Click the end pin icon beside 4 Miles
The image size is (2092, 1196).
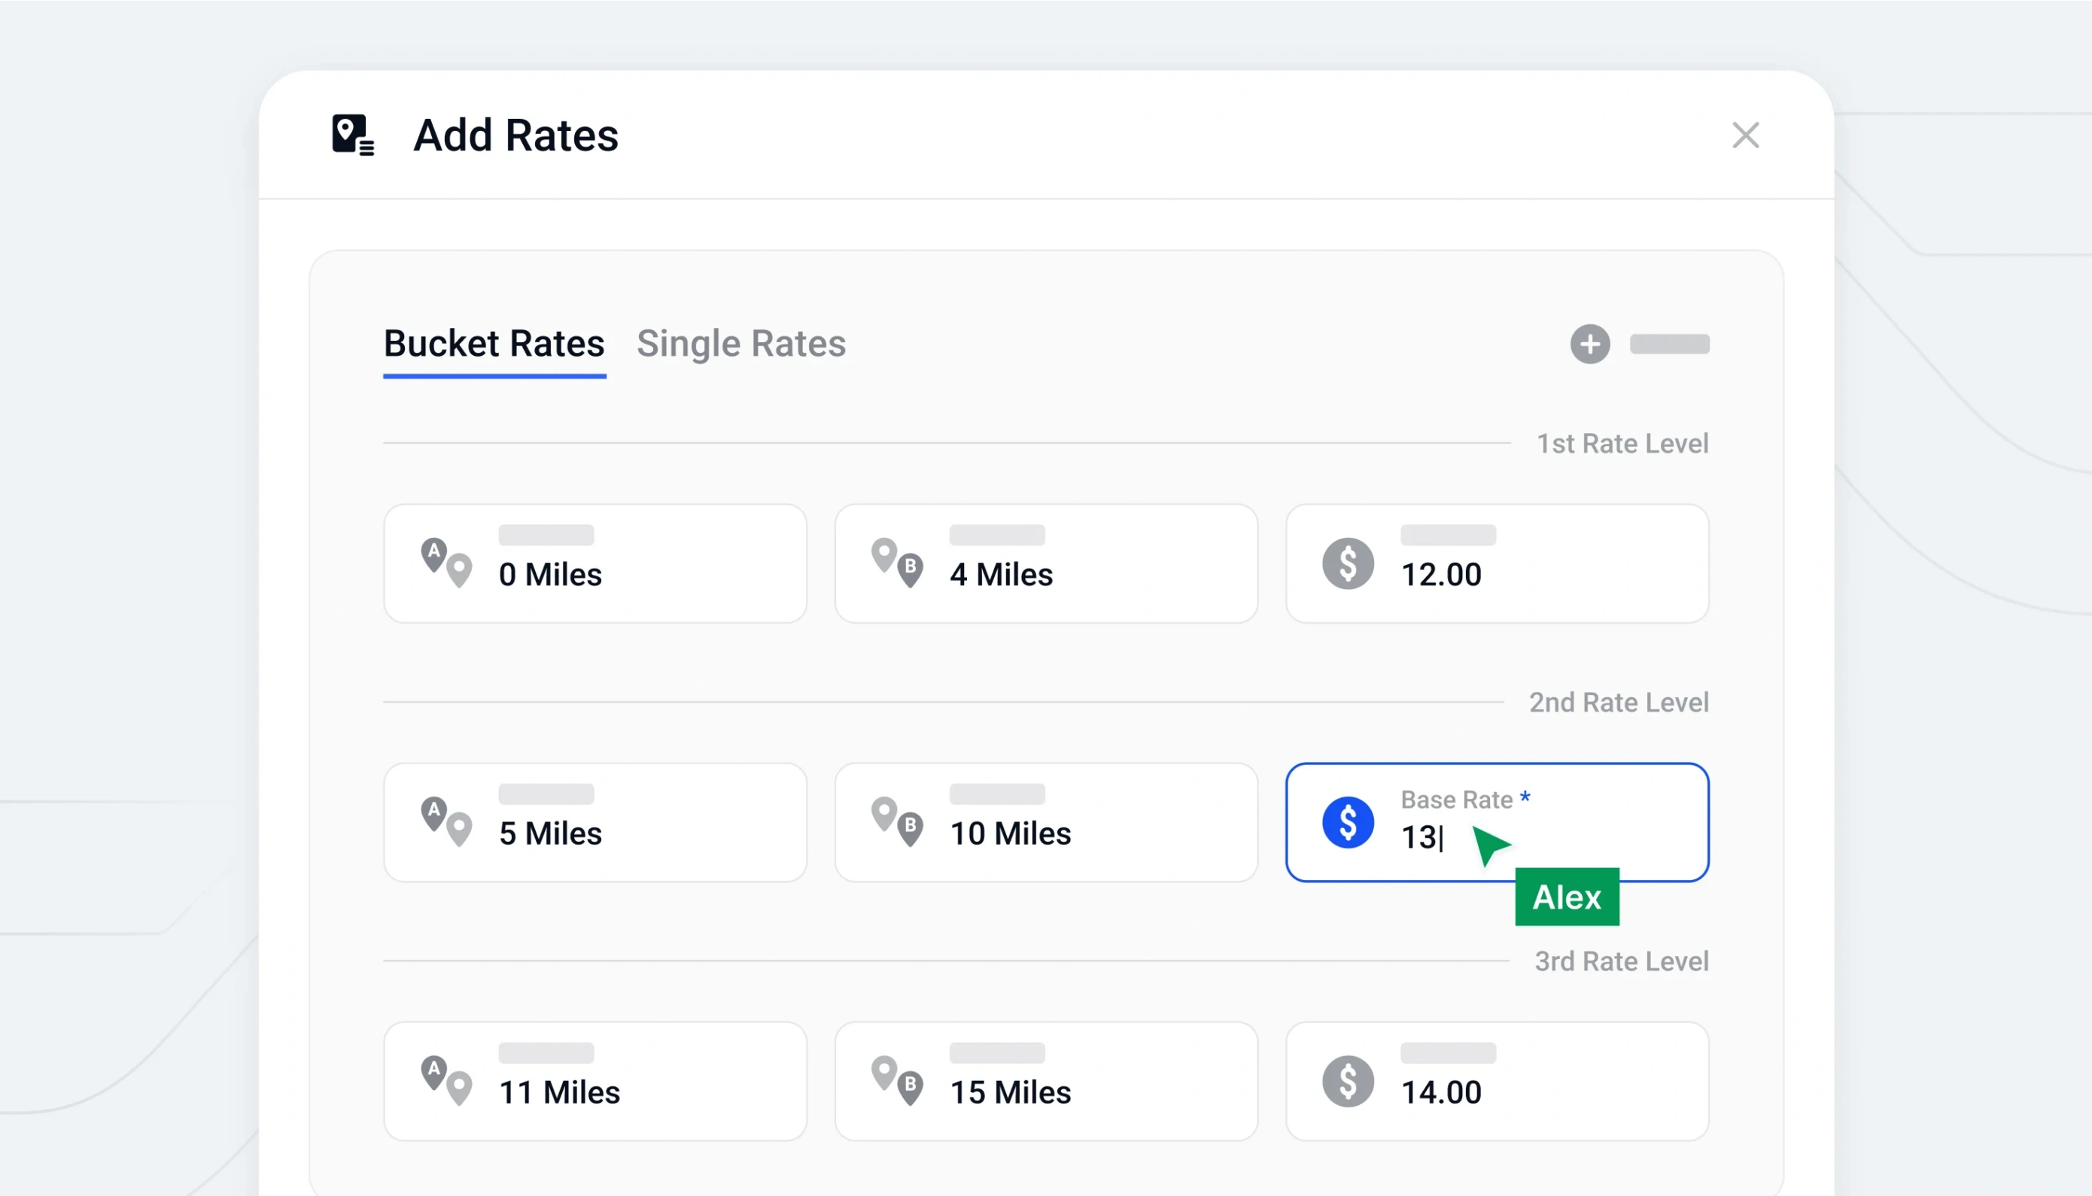point(897,563)
